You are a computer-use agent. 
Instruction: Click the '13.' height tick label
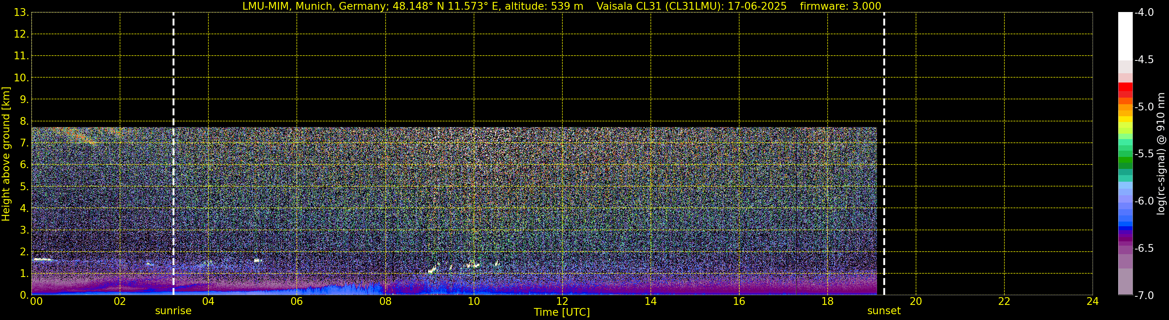point(21,13)
